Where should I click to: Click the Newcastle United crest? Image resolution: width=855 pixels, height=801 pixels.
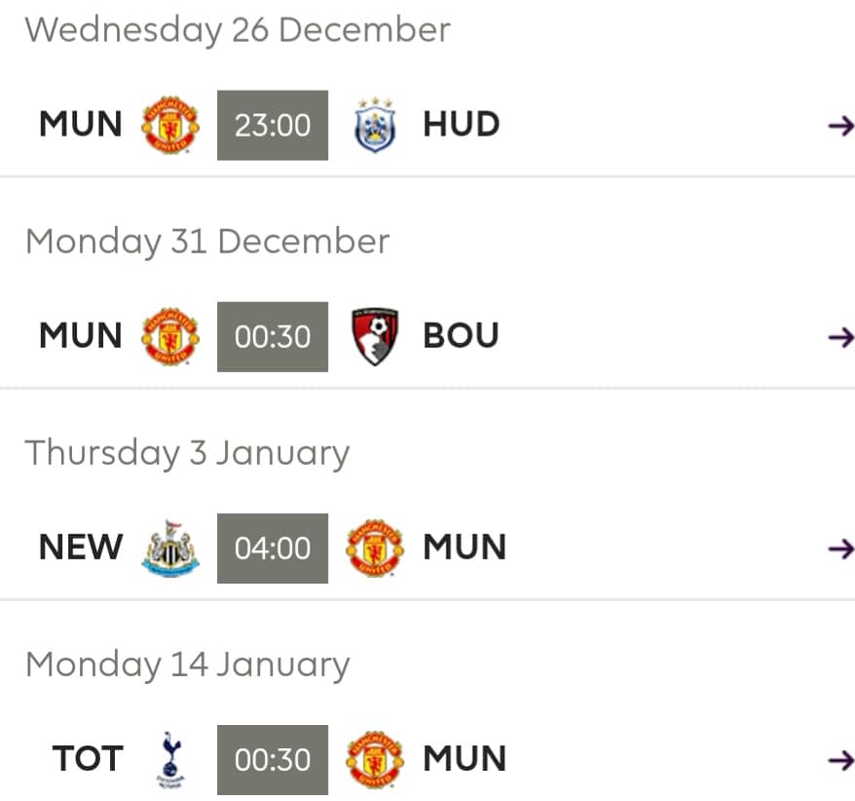170,548
